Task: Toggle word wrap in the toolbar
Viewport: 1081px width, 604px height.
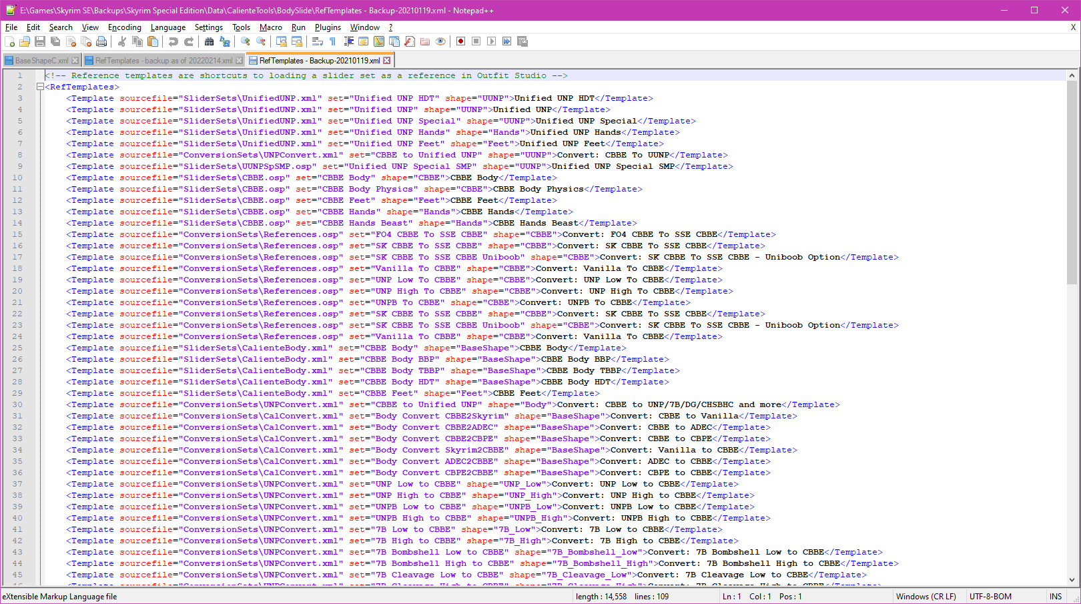Action: click(318, 41)
